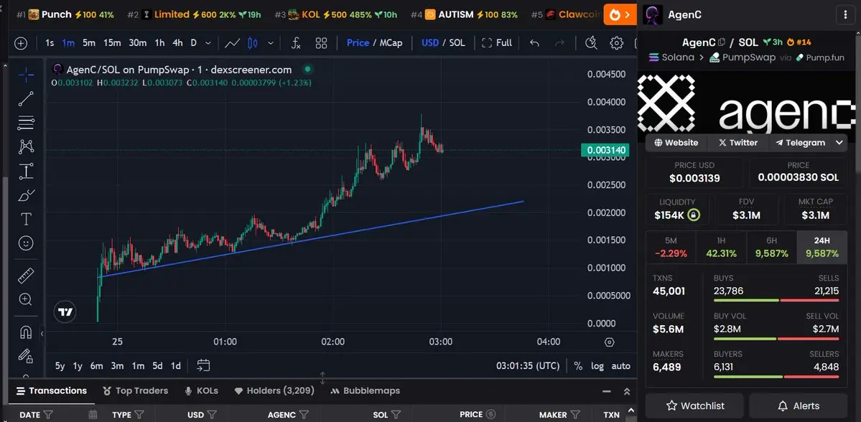Viewport: 861px width, 422px height.
Task: Open the AgenC Twitter link
Action: (738, 143)
